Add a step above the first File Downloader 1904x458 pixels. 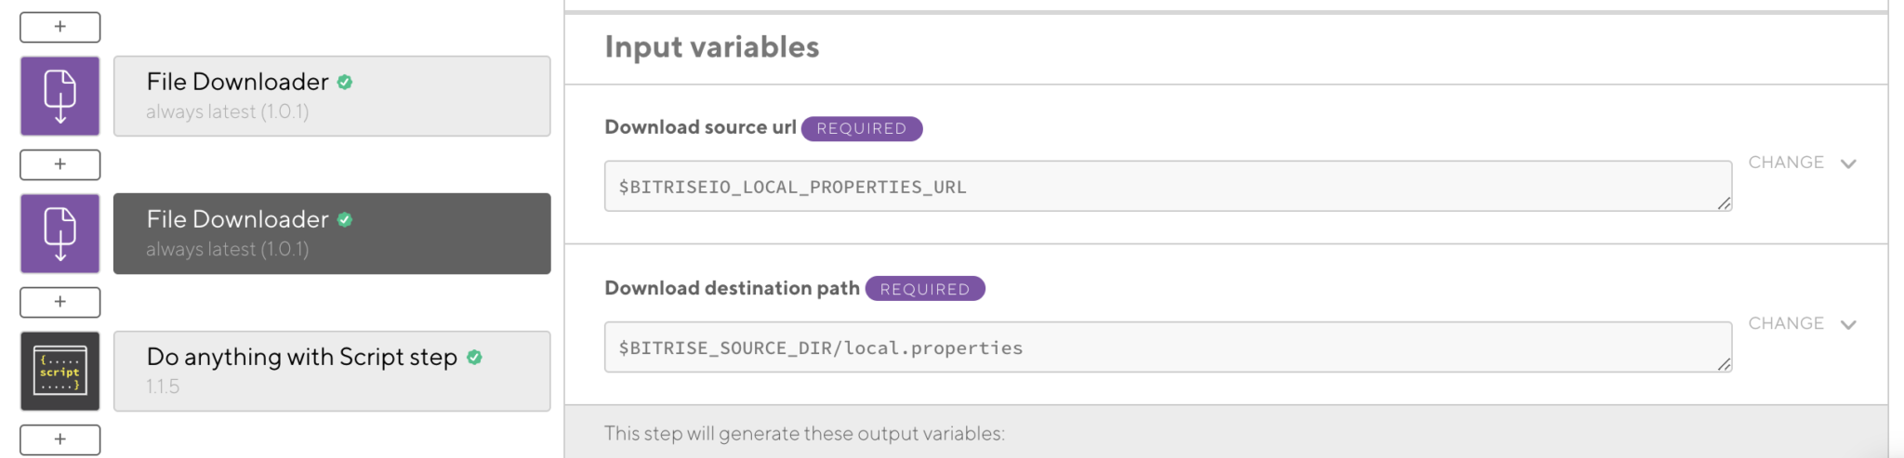[x=60, y=27]
